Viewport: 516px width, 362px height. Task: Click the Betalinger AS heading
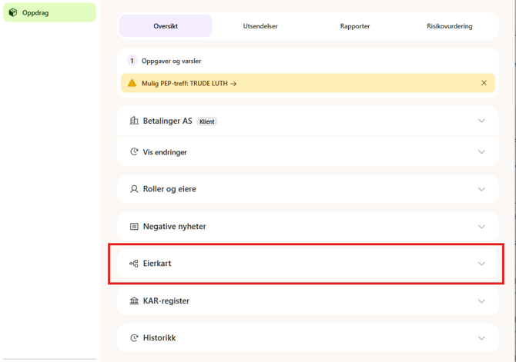pyautogui.click(x=167, y=121)
